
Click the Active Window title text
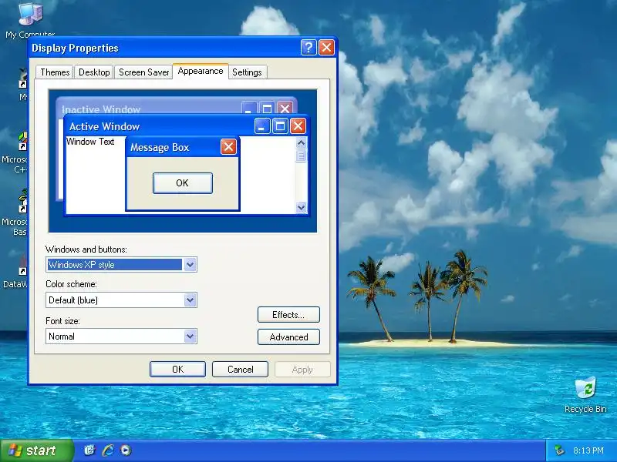pyautogui.click(x=104, y=126)
